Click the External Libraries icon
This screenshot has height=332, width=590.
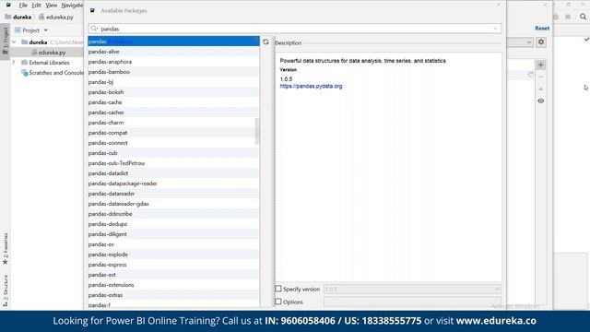tap(25, 63)
